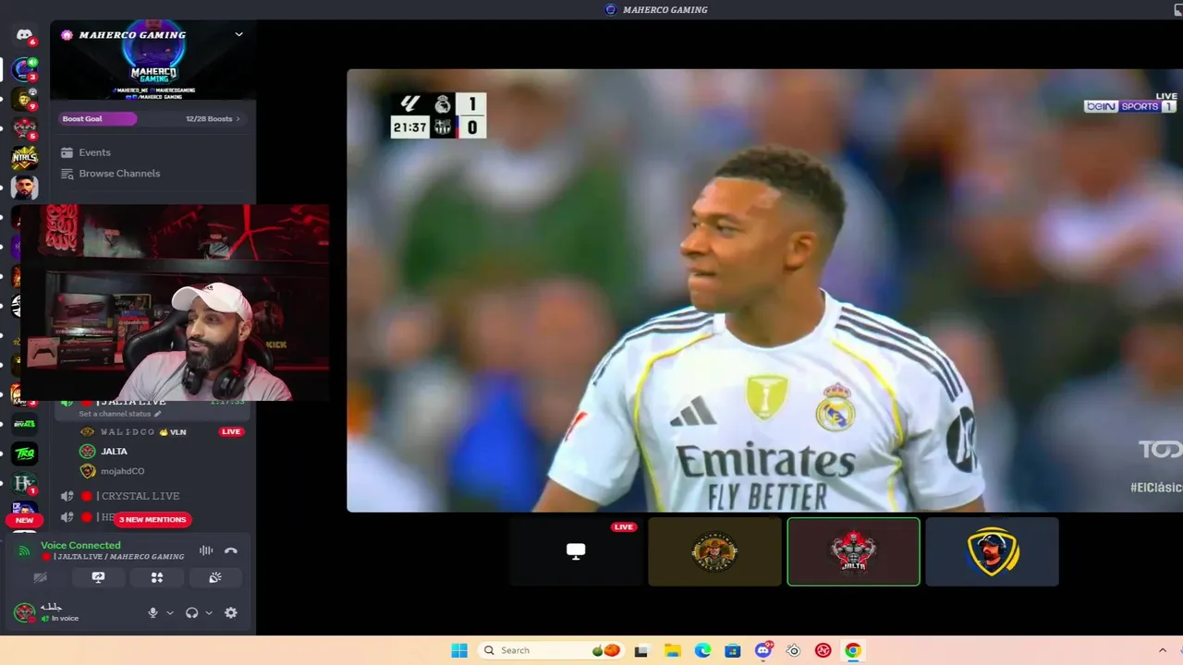
Task: Open the soundboard icon
Action: (x=214, y=577)
